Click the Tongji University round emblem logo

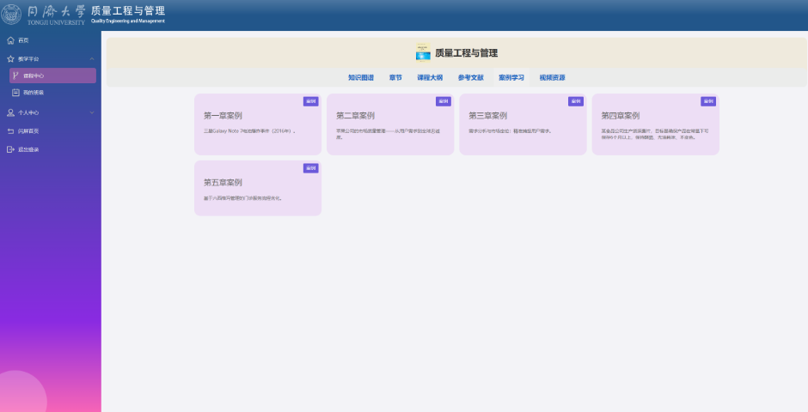tap(11, 15)
